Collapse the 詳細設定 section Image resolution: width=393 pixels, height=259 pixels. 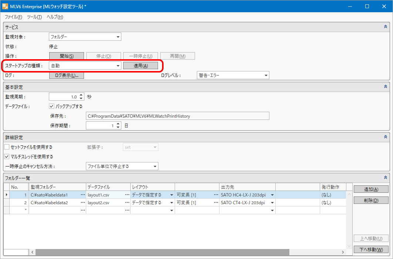pyautogui.click(x=386, y=137)
